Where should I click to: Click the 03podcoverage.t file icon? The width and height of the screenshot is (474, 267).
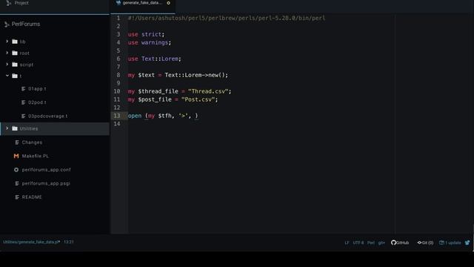(x=23, y=116)
